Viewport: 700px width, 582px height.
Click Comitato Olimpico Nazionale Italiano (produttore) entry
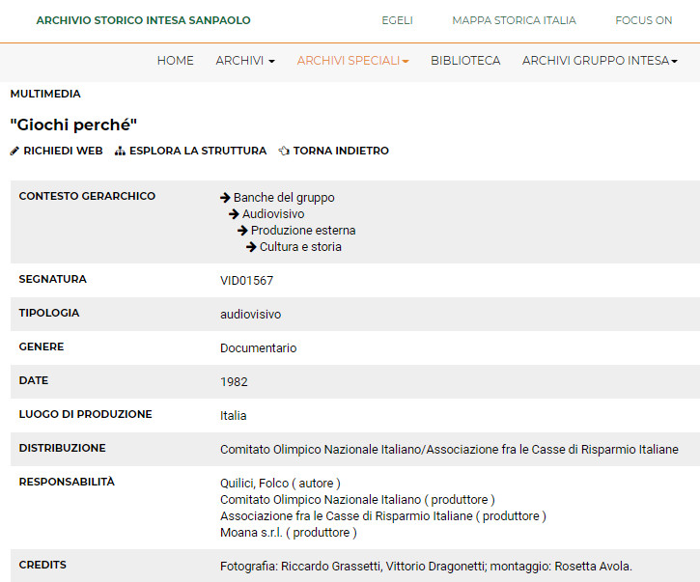pos(357,499)
